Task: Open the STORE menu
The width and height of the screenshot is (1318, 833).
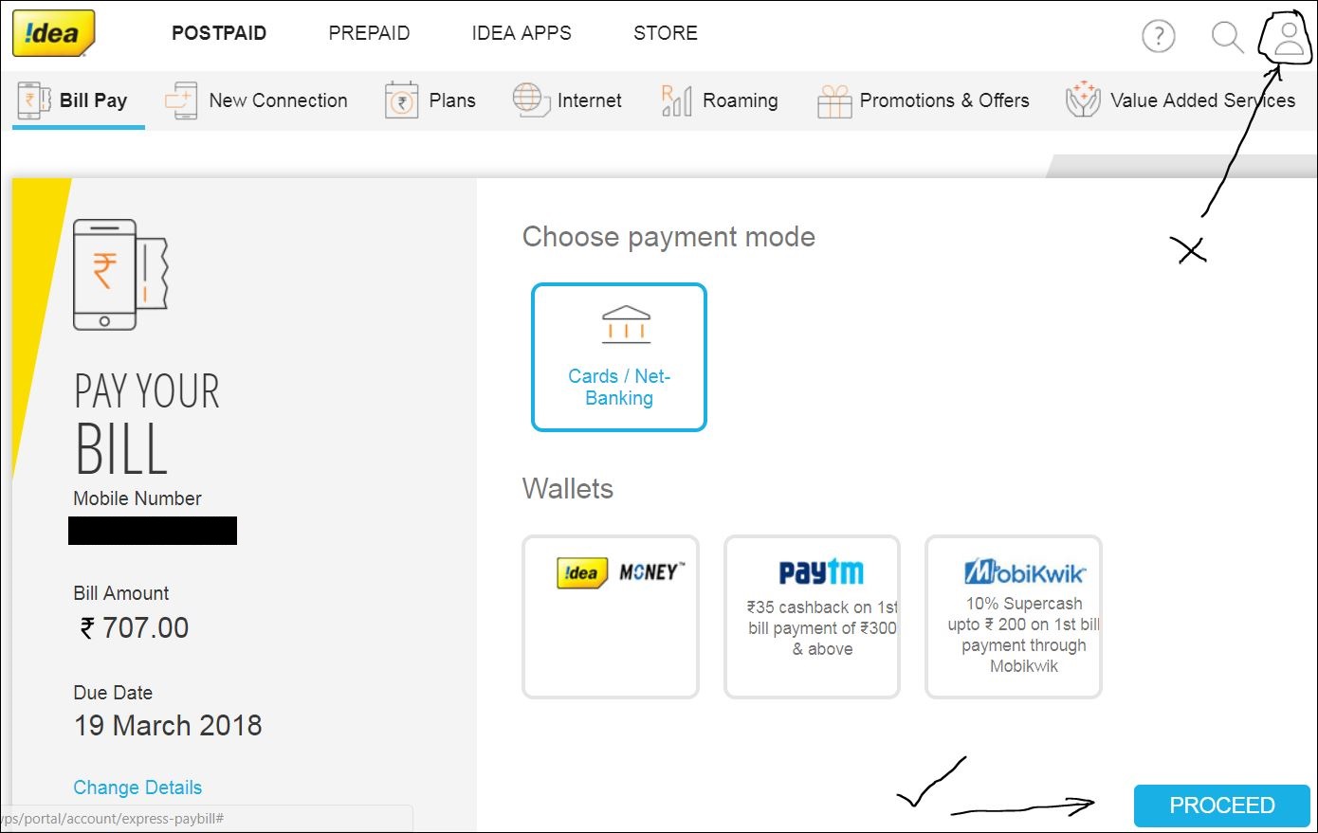Action: [x=666, y=33]
